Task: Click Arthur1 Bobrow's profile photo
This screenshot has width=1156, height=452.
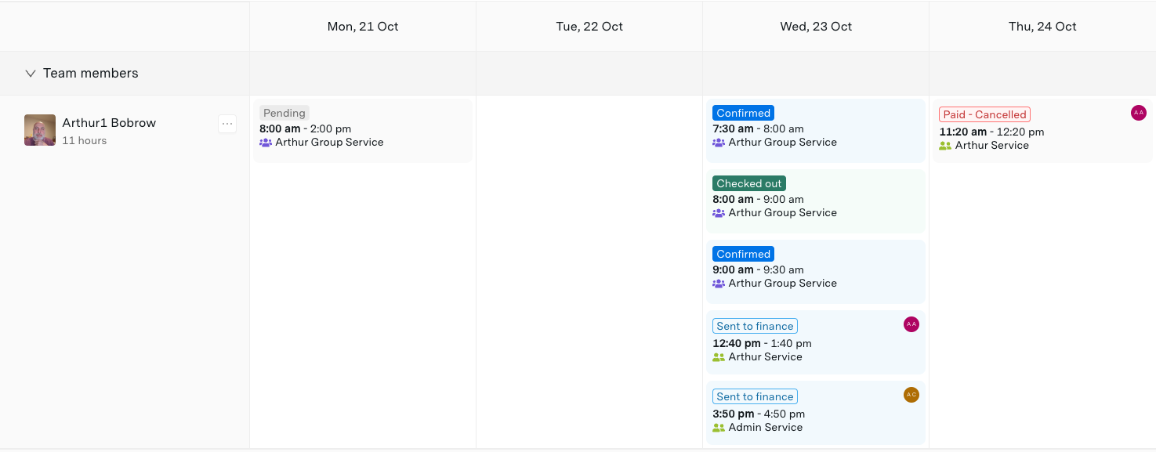Action: pyautogui.click(x=39, y=130)
